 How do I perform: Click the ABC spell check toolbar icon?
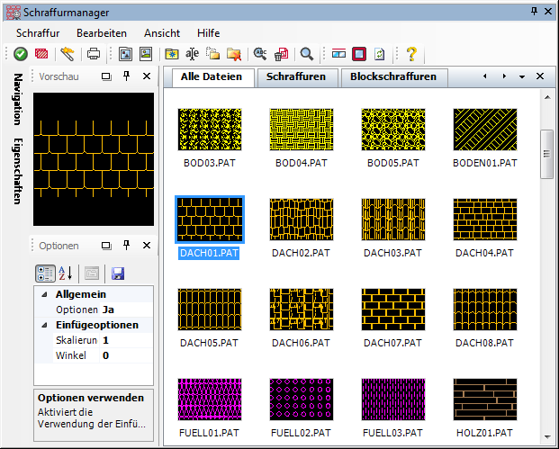pyautogui.click(x=261, y=54)
